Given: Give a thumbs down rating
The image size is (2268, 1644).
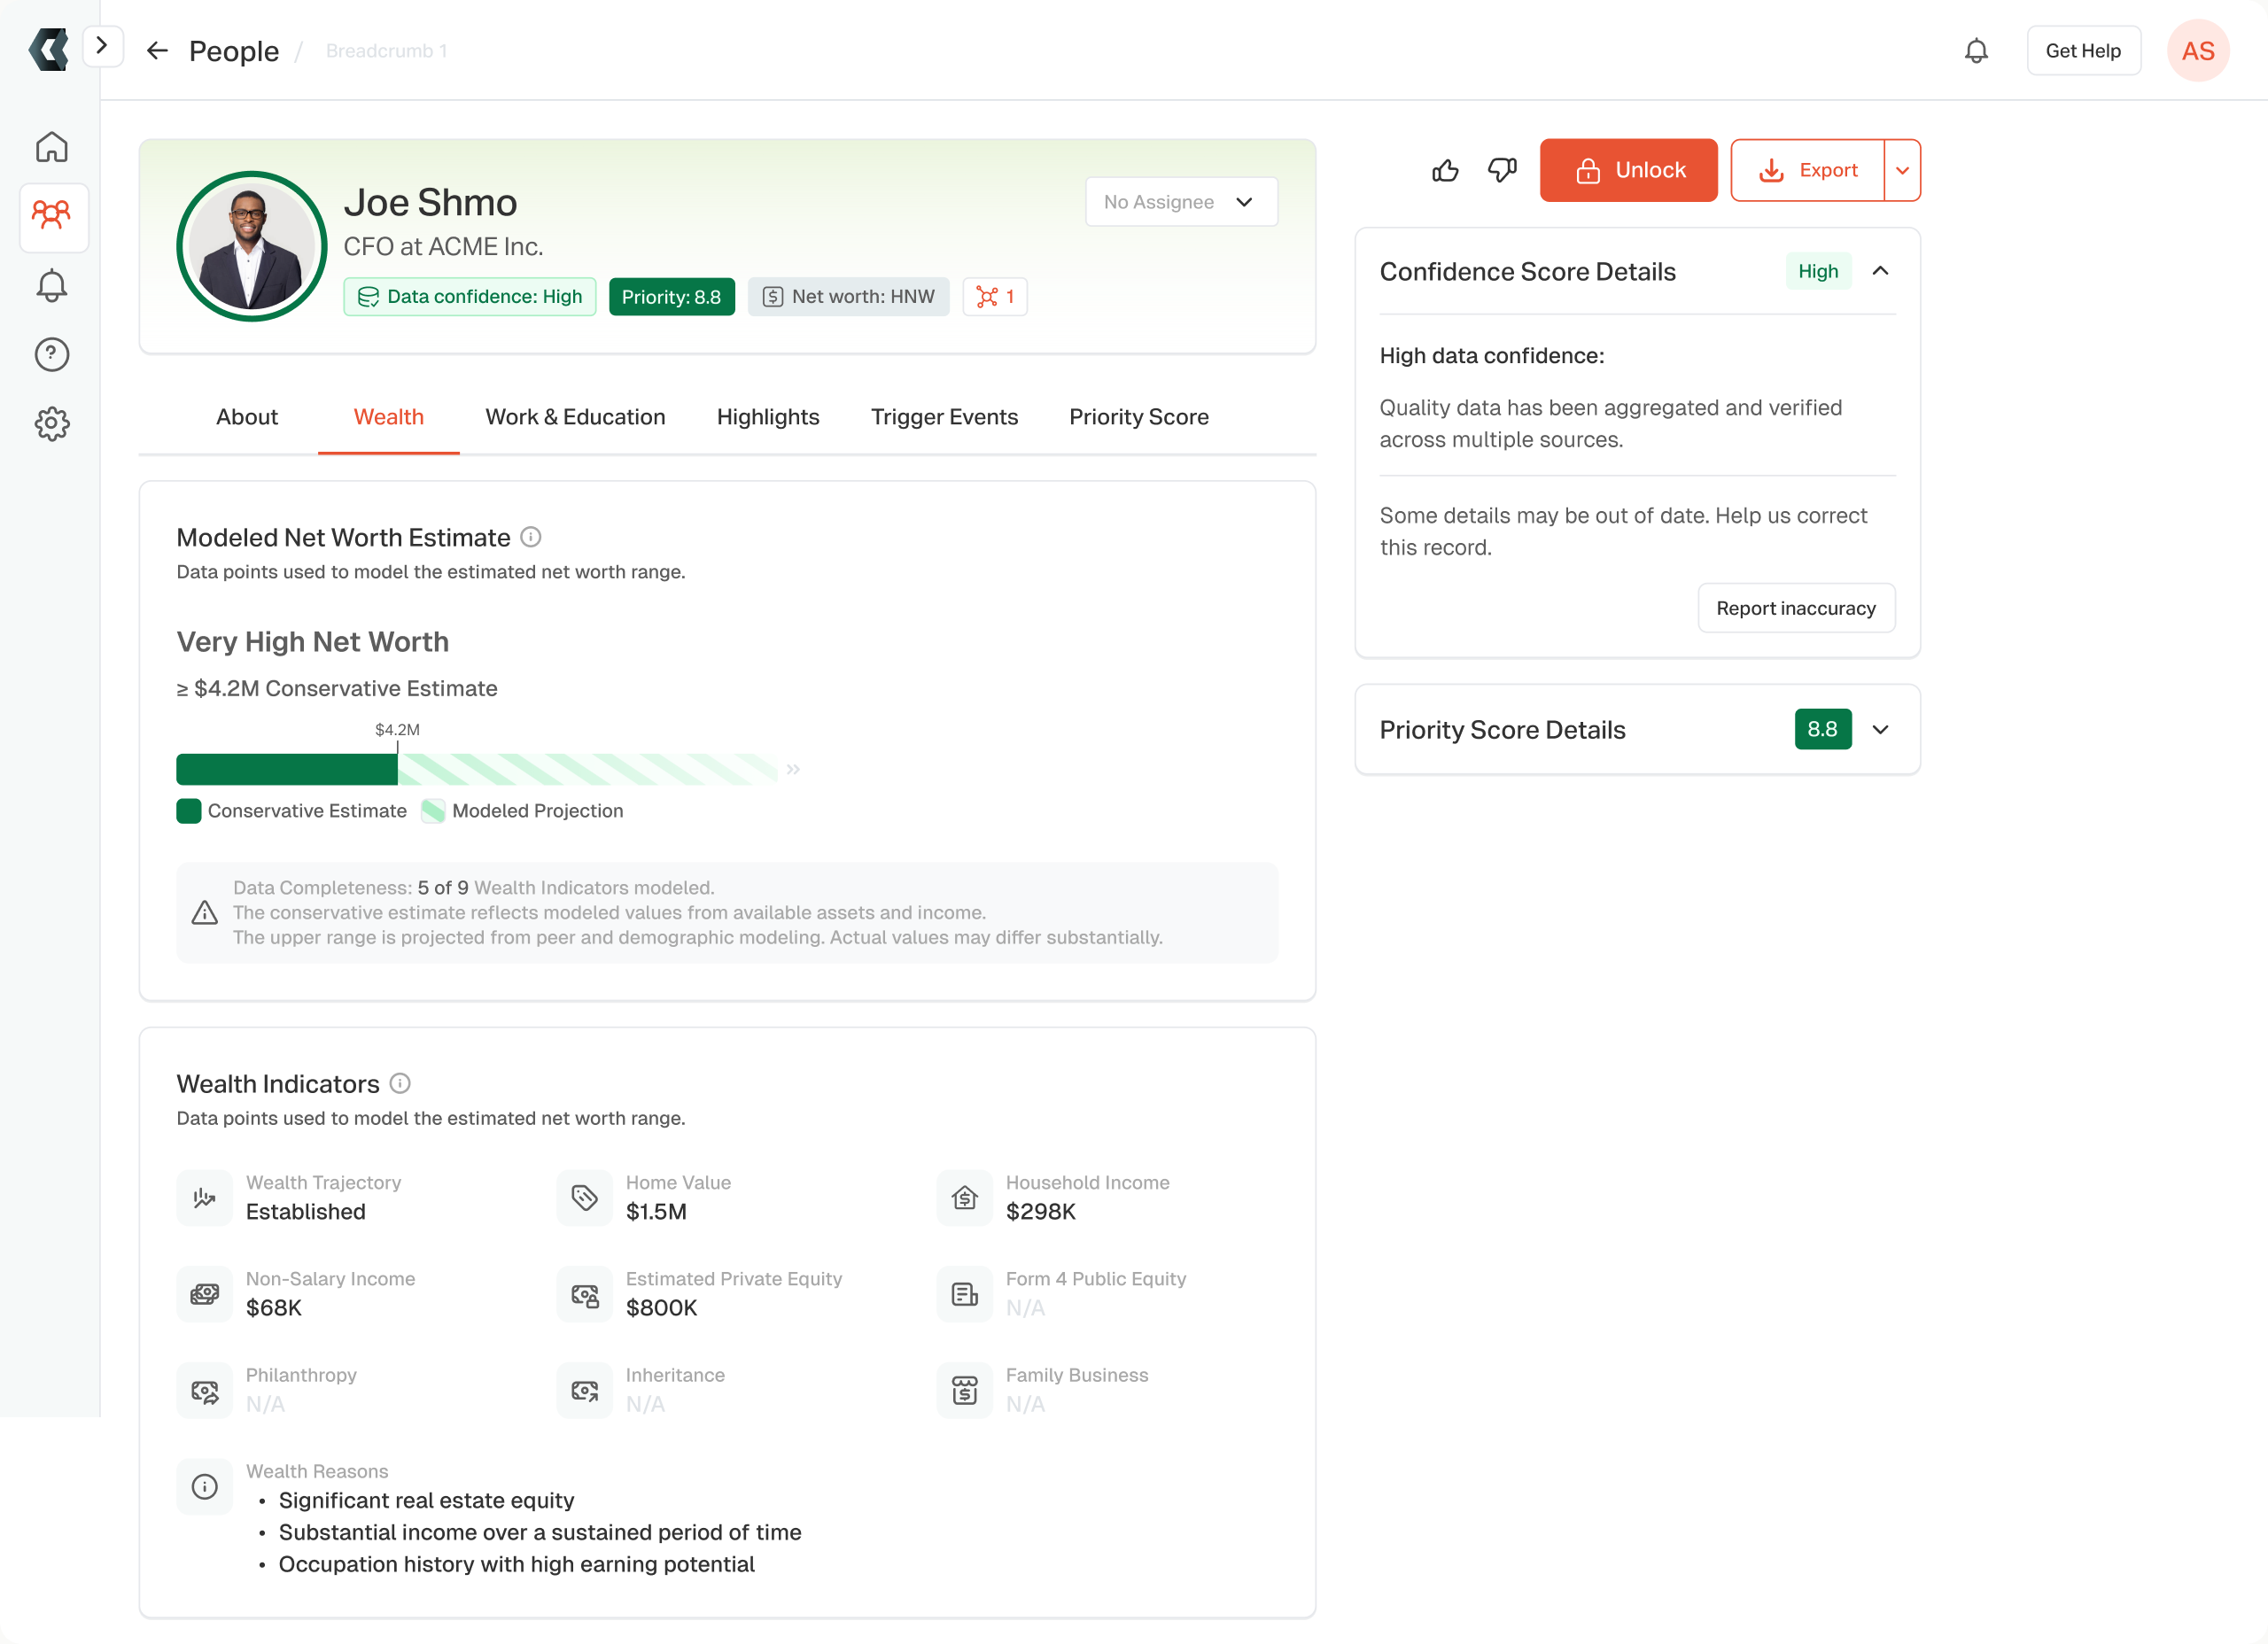Looking at the screenshot, I should (1502, 170).
